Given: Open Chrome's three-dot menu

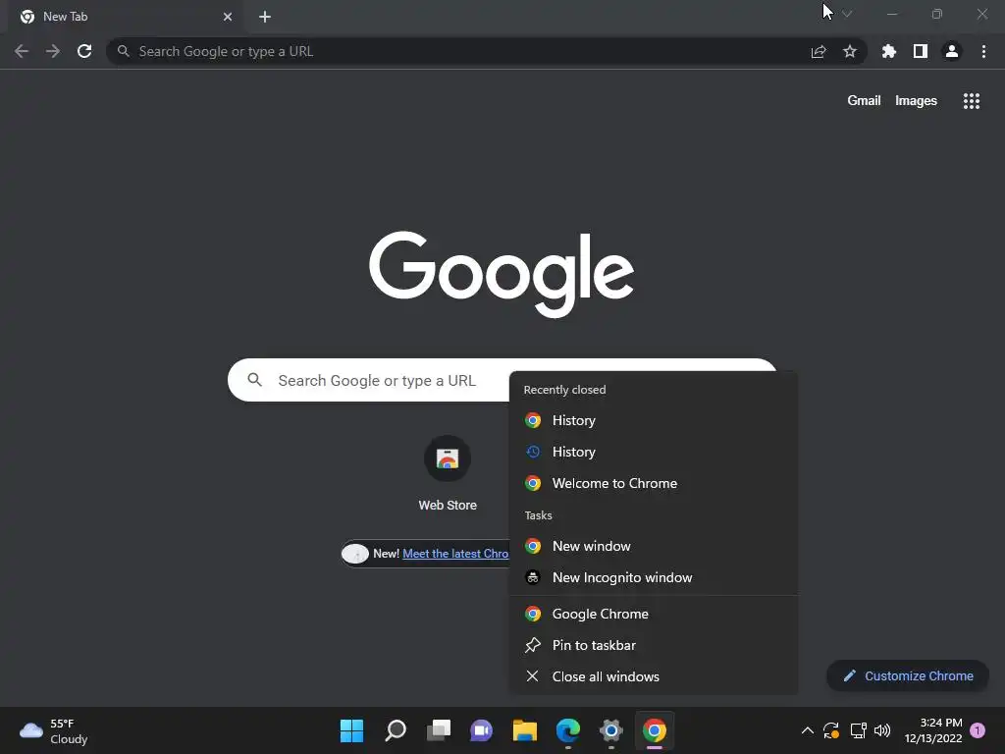Looking at the screenshot, I should click(x=983, y=51).
